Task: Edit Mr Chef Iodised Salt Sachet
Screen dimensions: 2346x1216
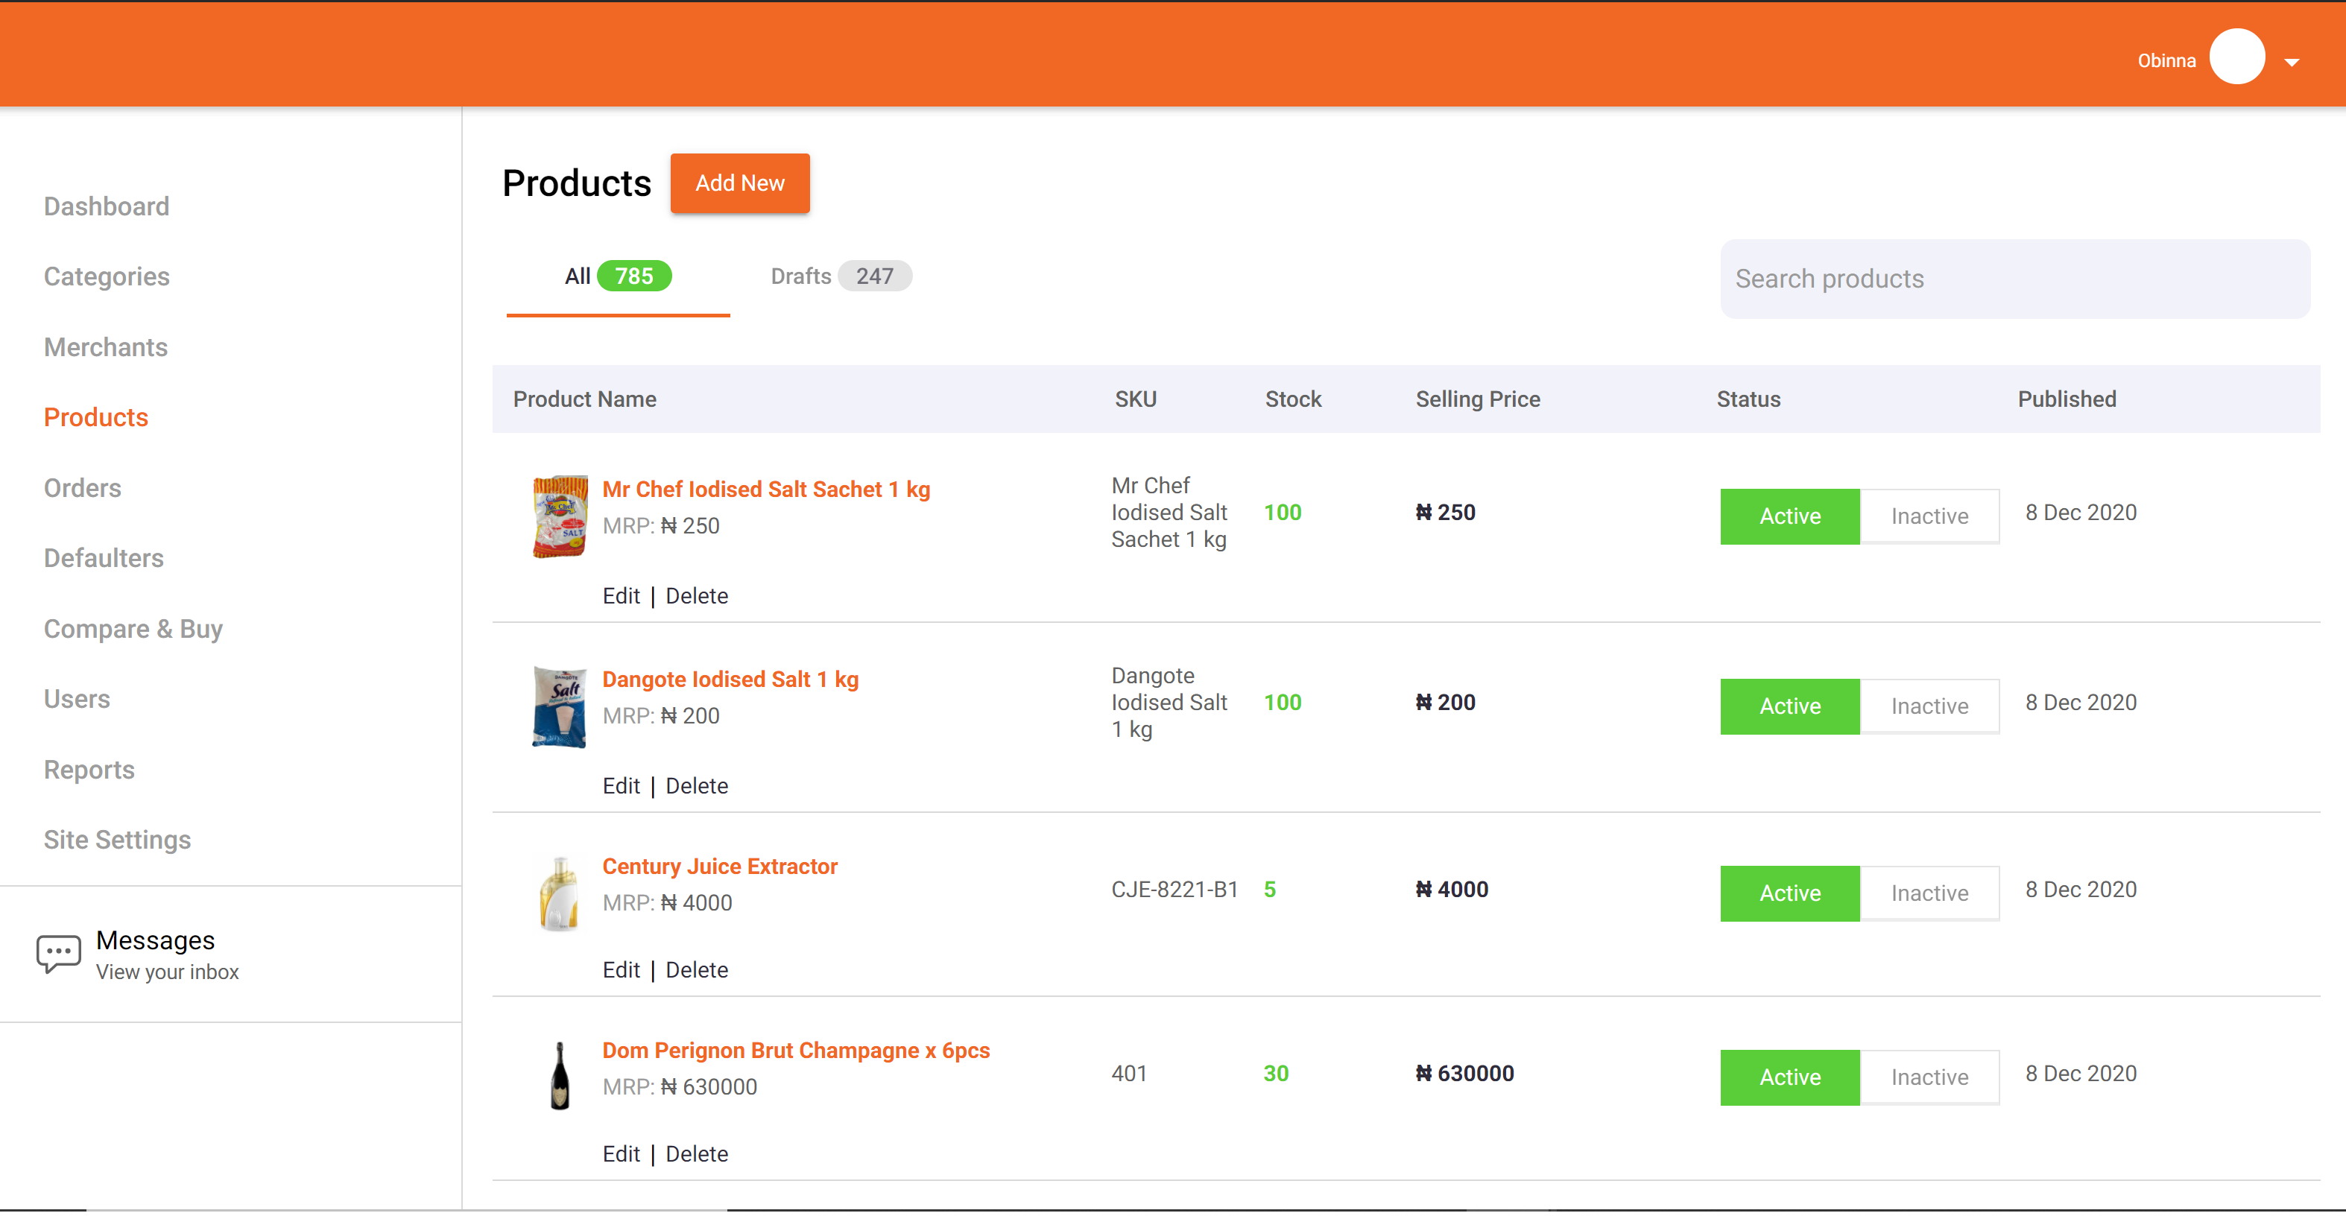Action: click(621, 595)
